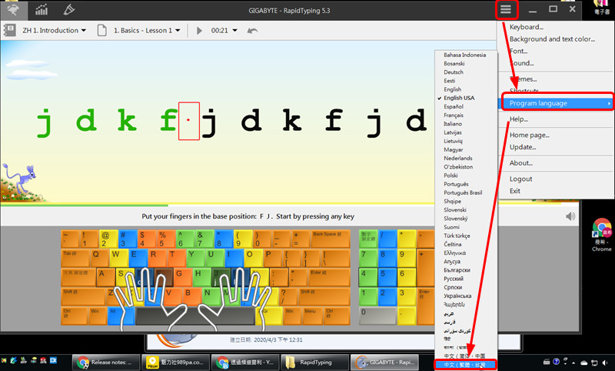This screenshot has height=371, width=615.
Task: Expand 1. Basics - Lesson 1 dropdown
Action: (147, 30)
